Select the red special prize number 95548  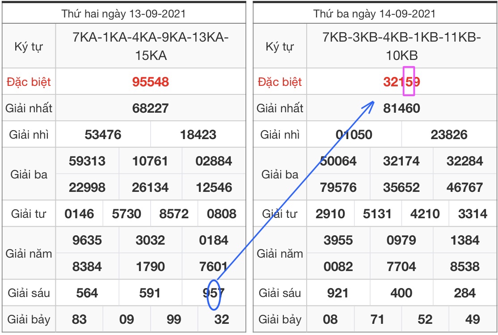pos(150,82)
